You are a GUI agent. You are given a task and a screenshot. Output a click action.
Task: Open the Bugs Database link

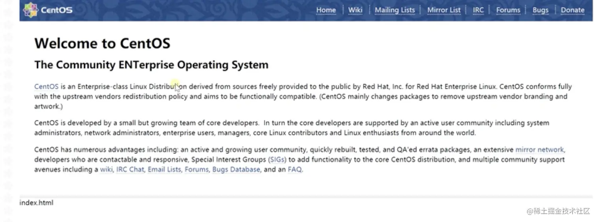pos(236,170)
